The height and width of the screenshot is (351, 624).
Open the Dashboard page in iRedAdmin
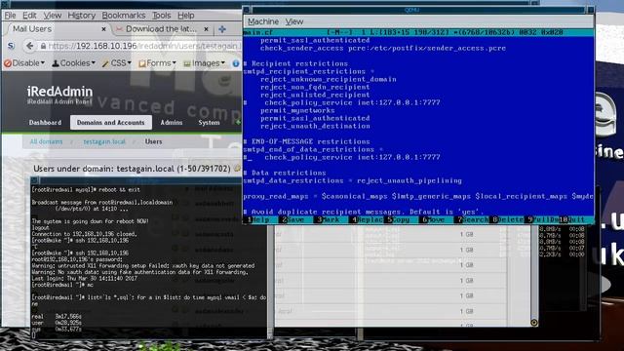click(x=45, y=123)
